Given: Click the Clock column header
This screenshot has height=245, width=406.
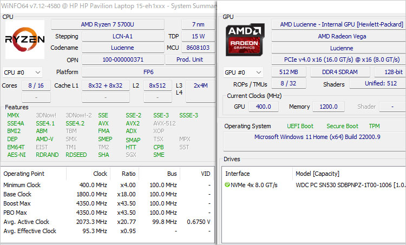Looking at the screenshot, I should (x=99, y=174).
